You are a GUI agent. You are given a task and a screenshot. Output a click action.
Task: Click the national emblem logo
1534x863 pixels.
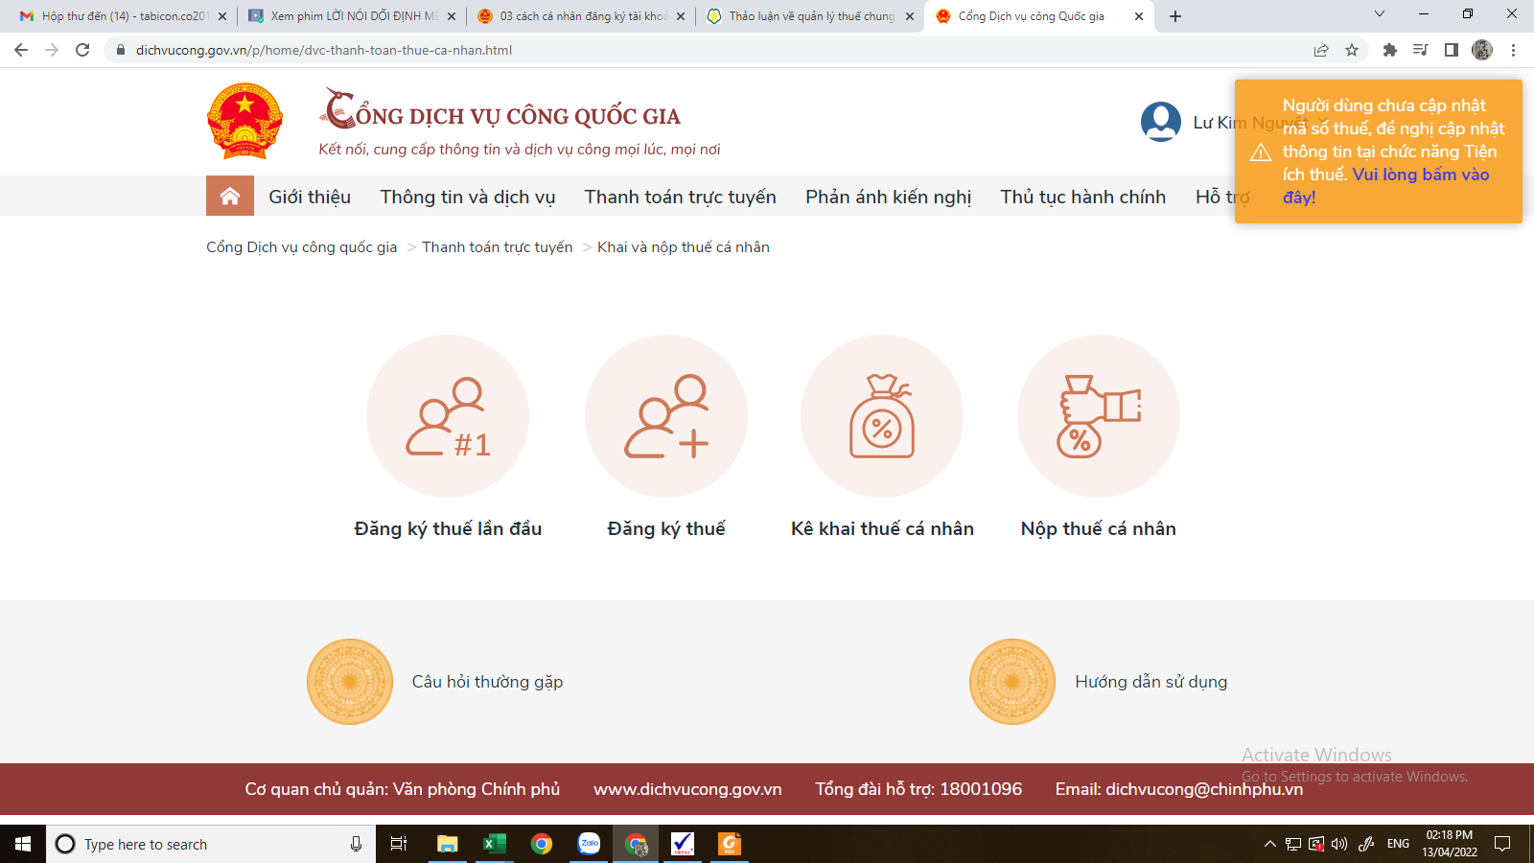(x=244, y=121)
